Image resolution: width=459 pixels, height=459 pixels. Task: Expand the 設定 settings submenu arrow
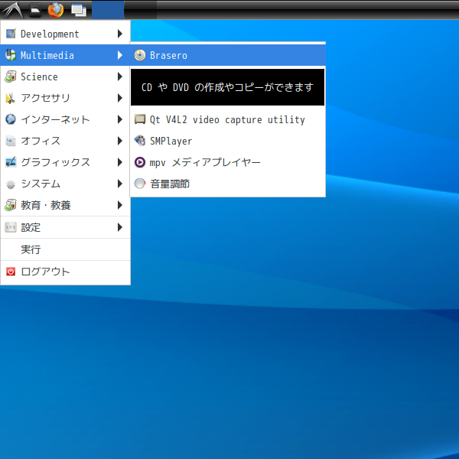click(x=120, y=227)
